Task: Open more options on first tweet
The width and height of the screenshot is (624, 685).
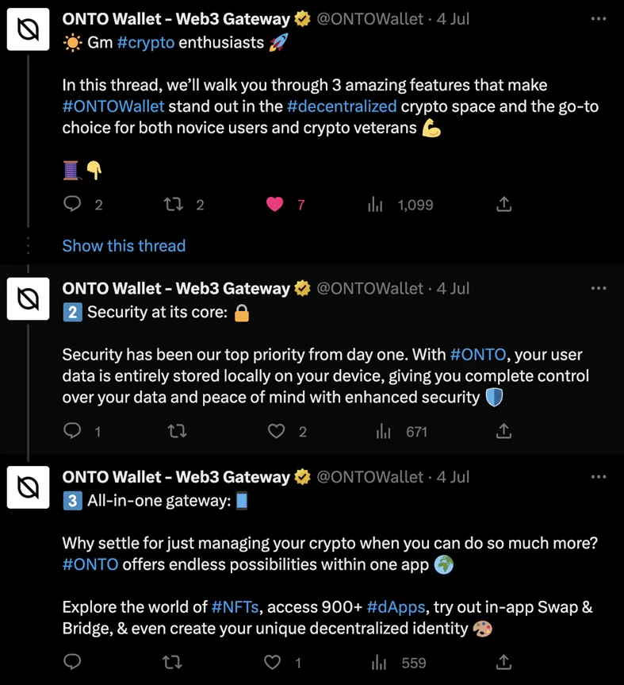Action: [x=599, y=18]
